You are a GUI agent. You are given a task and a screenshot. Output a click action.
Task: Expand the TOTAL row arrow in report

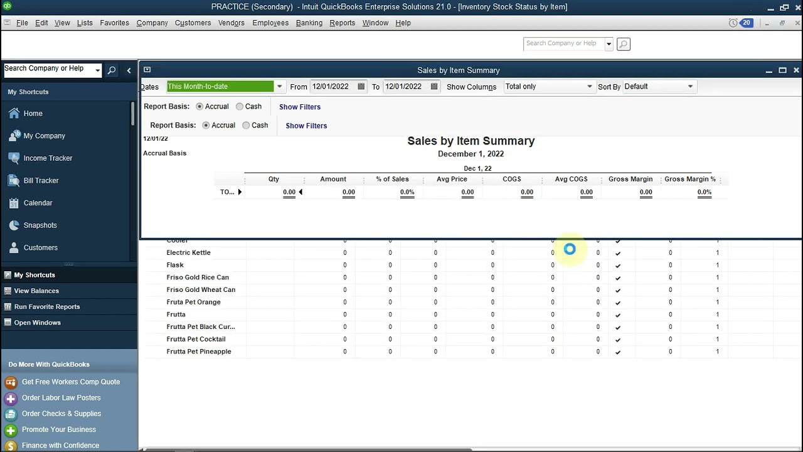tap(240, 192)
